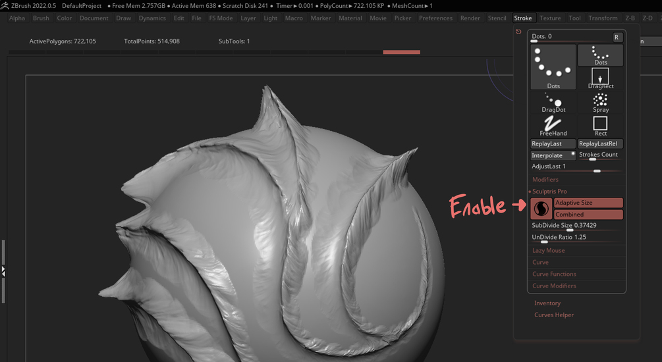Expand the Lazy Mouse section
The height and width of the screenshot is (362, 662).
549,250
